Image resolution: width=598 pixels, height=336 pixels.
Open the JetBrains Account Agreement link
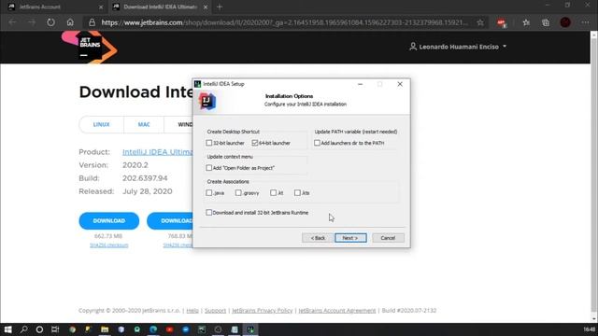click(x=336, y=311)
